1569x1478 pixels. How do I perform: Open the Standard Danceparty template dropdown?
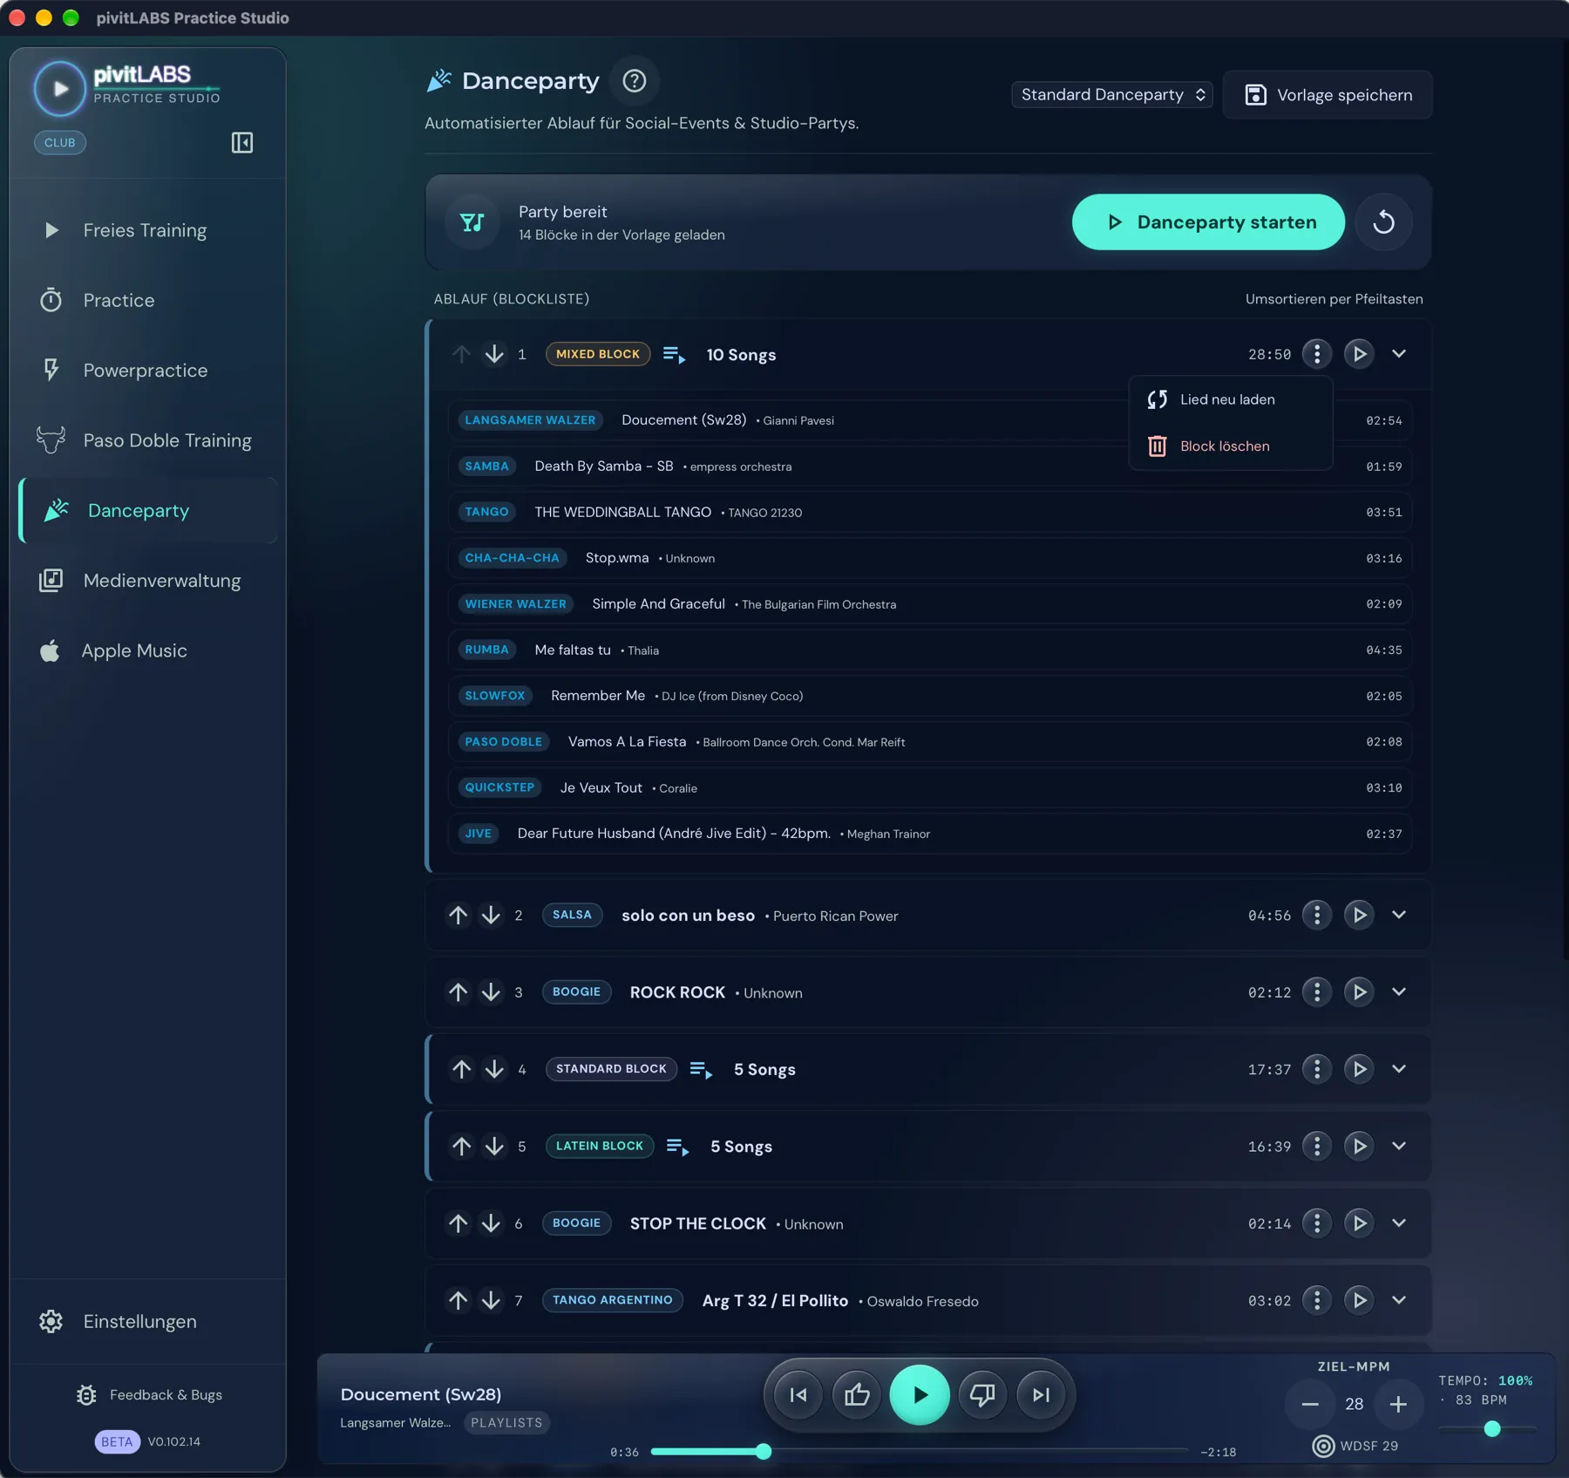[x=1111, y=95]
